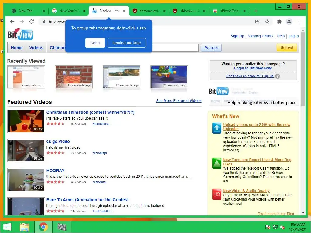Open Christmas animation video thumbnail
311x233 pixels.
click(x=26, y=121)
